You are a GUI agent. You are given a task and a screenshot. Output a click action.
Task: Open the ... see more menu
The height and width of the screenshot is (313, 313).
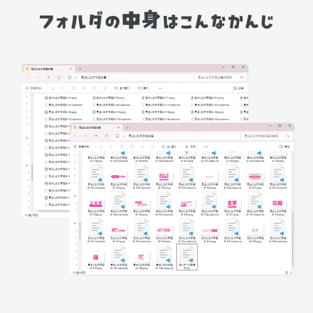pyautogui.click(x=206, y=146)
